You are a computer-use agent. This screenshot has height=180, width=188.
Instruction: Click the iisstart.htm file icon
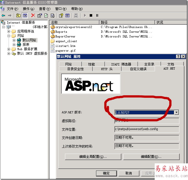pyautogui.click(x=52, y=46)
